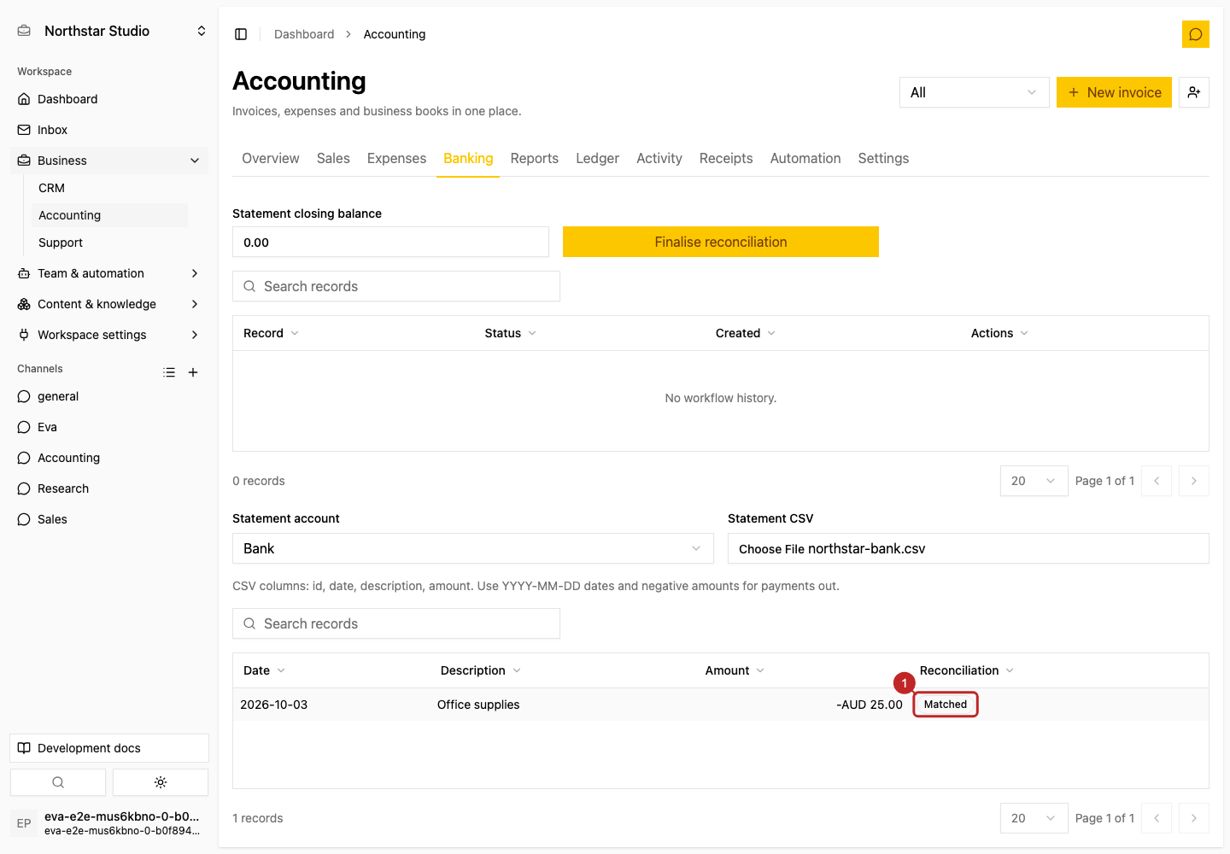Sort by the Created column header
Screen dimensions: 1230x854
[745, 333]
